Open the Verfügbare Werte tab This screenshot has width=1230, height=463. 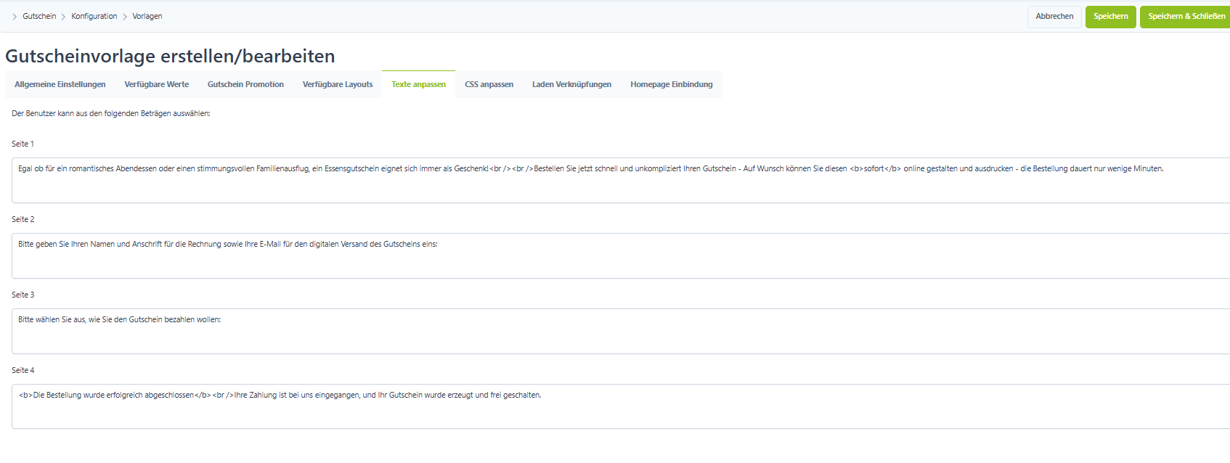tap(156, 84)
